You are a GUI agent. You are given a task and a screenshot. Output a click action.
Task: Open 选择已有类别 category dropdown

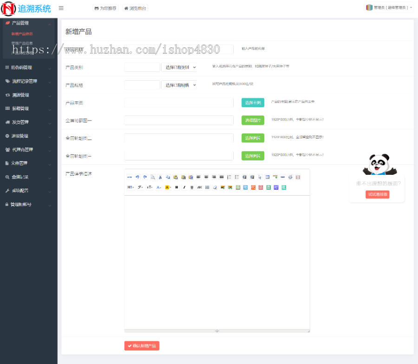click(179, 67)
